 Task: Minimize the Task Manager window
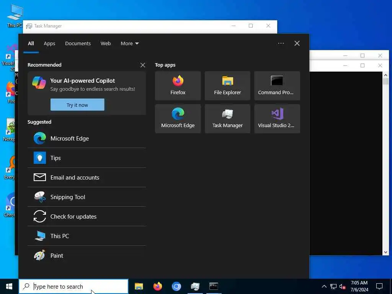234,26
